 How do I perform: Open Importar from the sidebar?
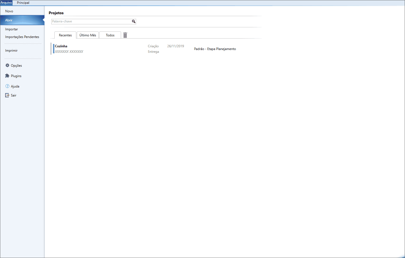11,29
